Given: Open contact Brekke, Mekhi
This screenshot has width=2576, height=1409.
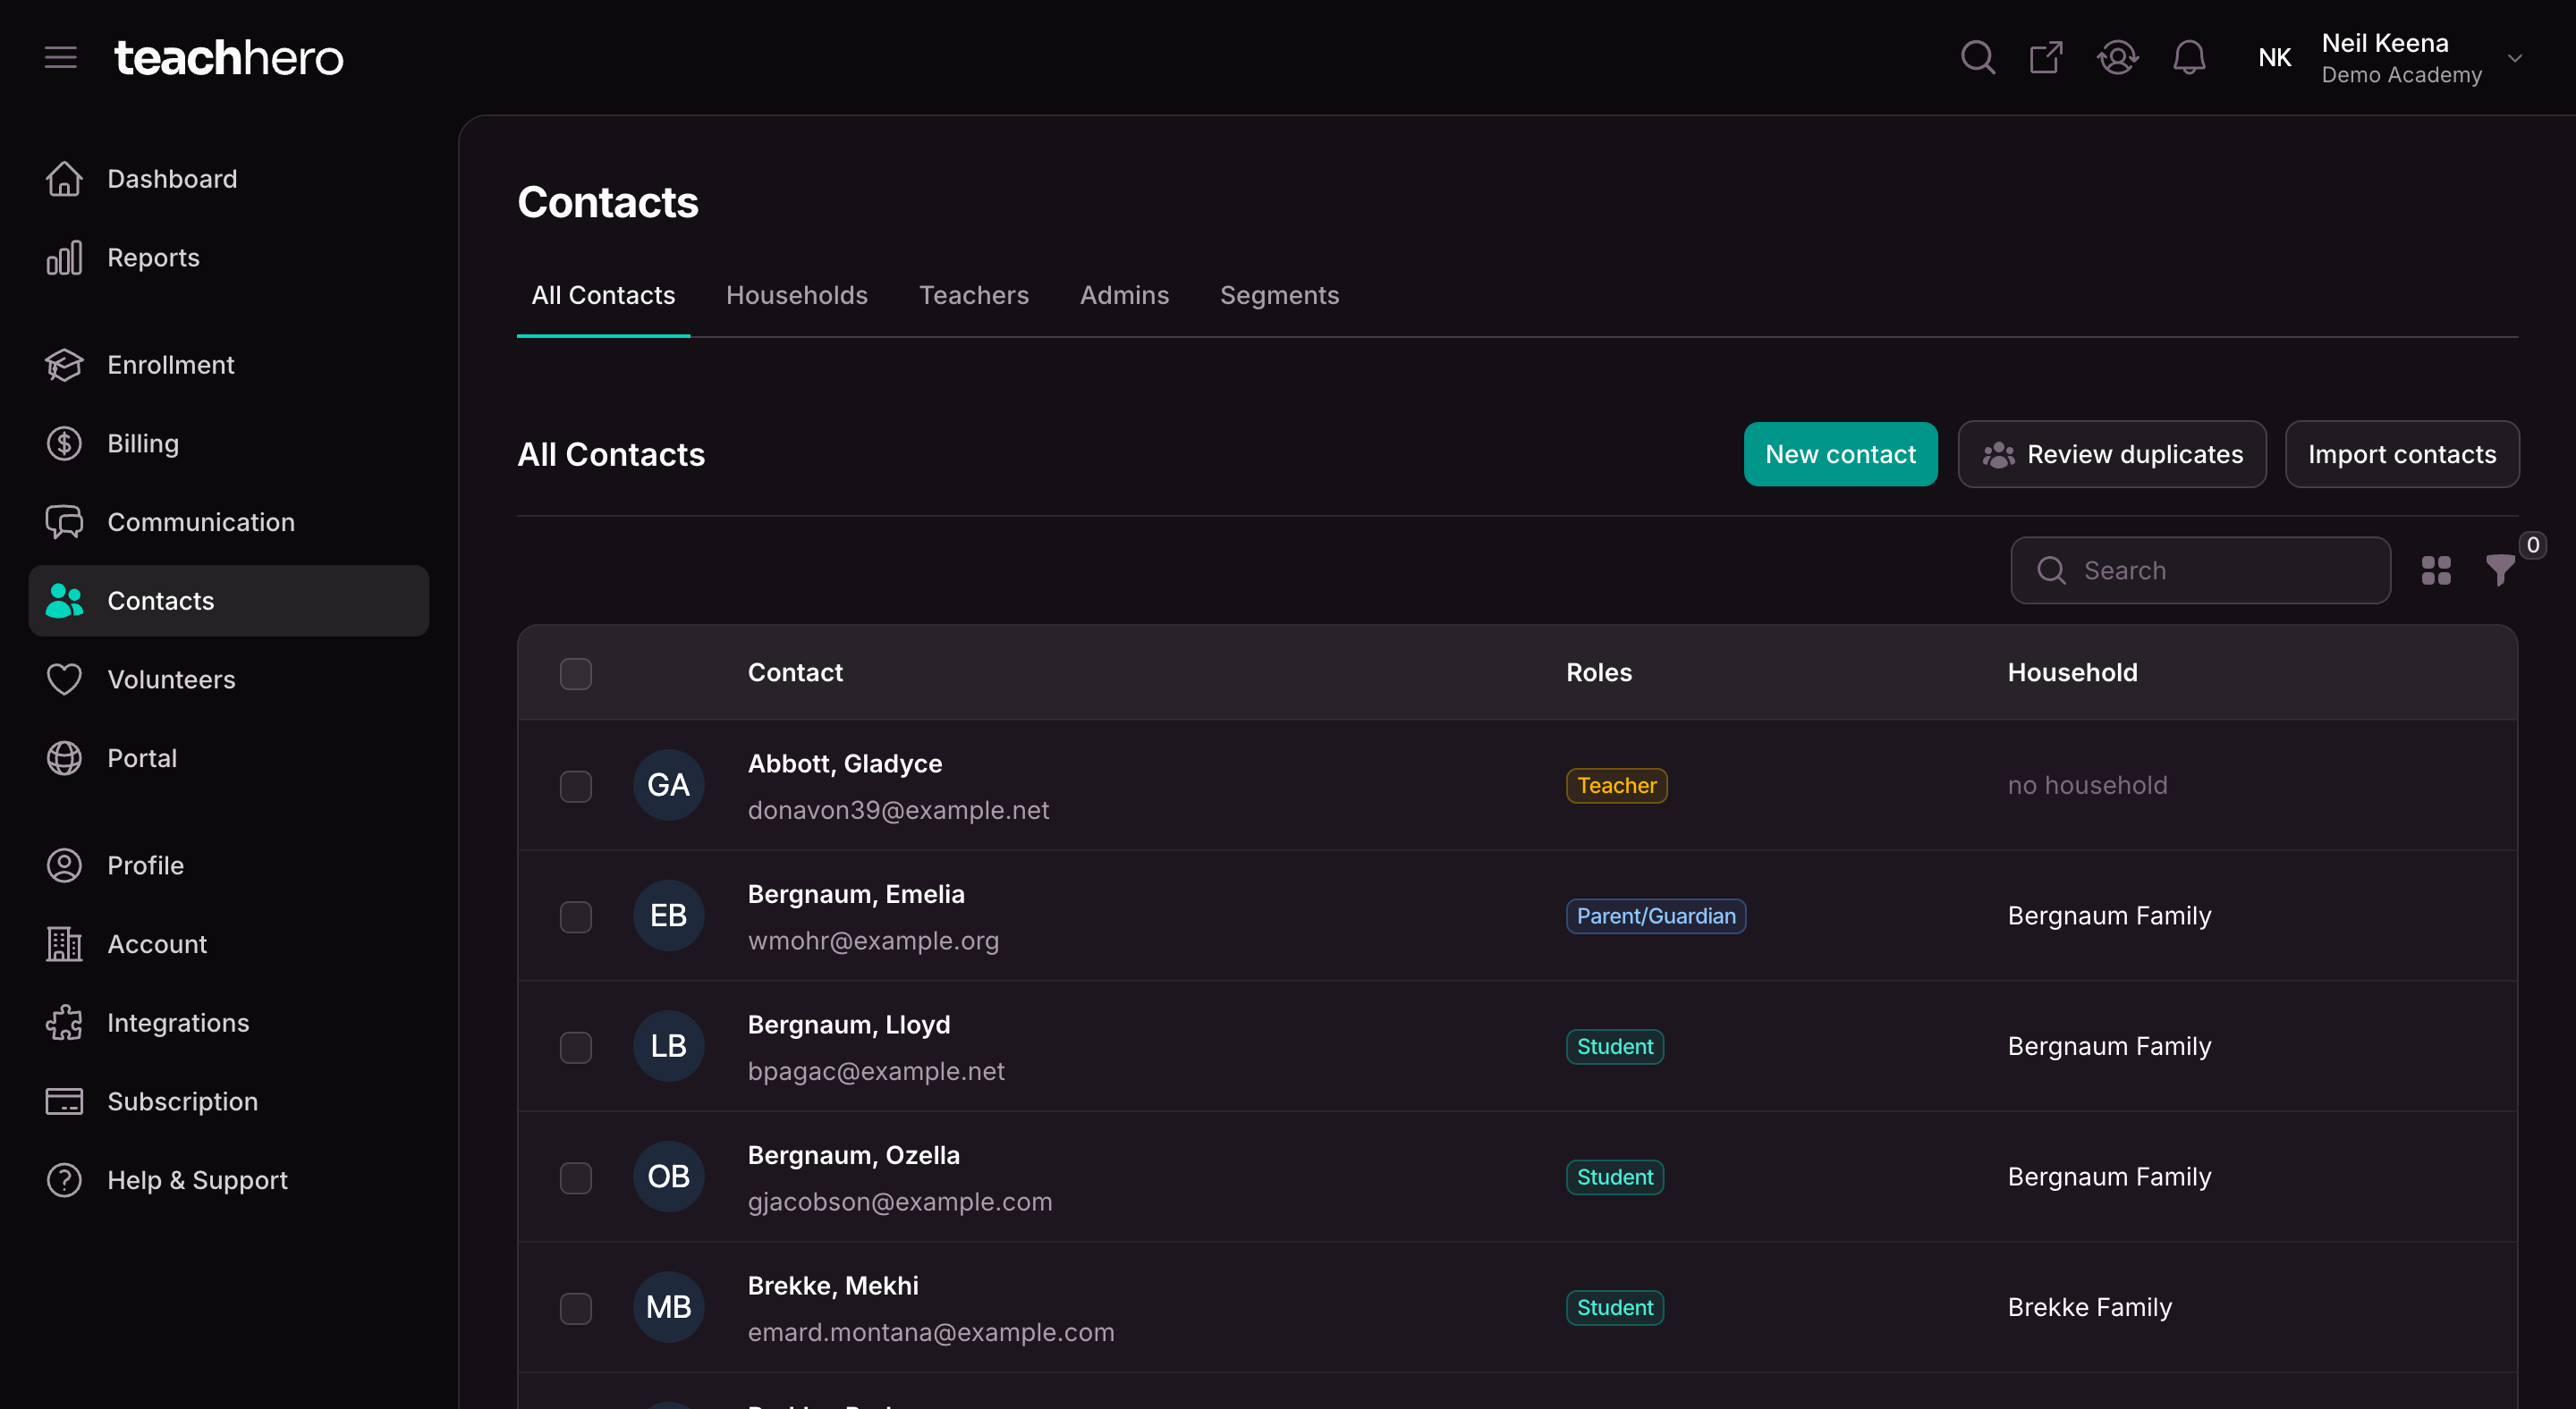Looking at the screenshot, I should 833,1287.
